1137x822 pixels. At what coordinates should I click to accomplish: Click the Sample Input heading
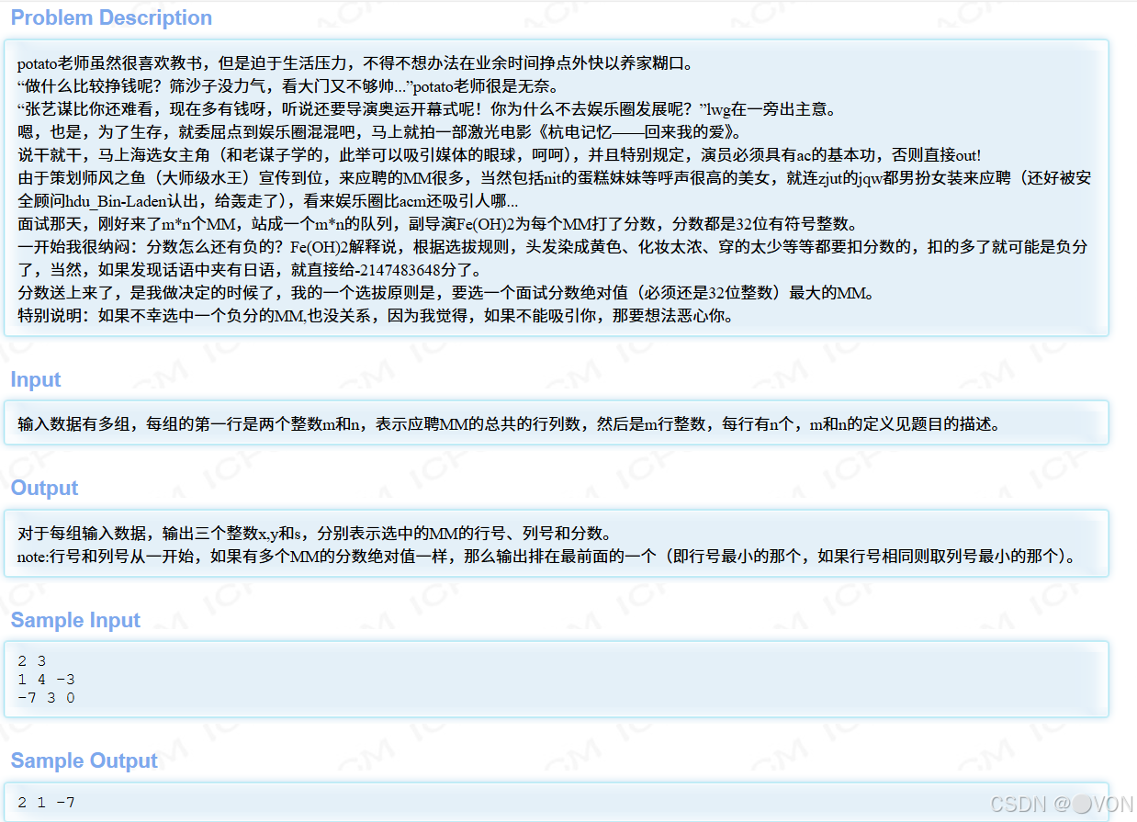pyautogui.click(x=75, y=620)
